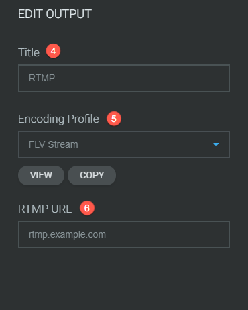Click empty panel area below RTMP URL field
The image size is (248, 310).
tap(124, 278)
